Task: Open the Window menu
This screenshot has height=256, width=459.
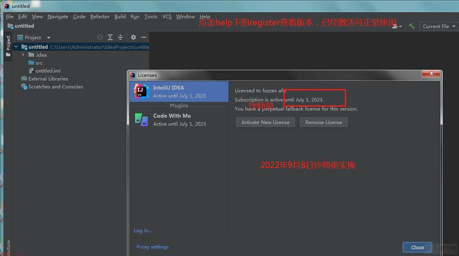Action: click(185, 17)
